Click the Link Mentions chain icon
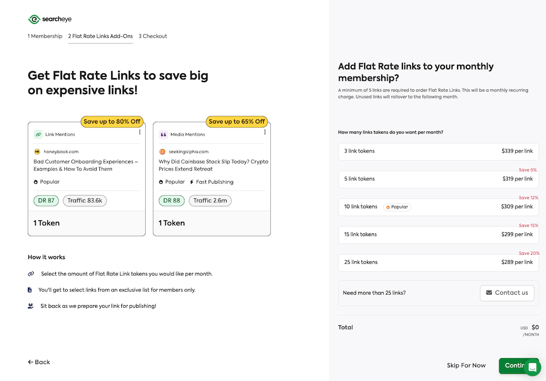 (38, 134)
